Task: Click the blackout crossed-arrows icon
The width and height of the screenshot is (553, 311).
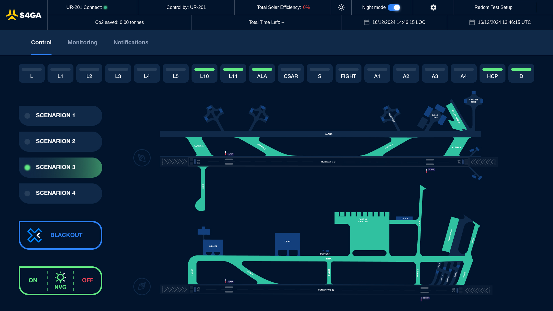Action: [x=35, y=235]
